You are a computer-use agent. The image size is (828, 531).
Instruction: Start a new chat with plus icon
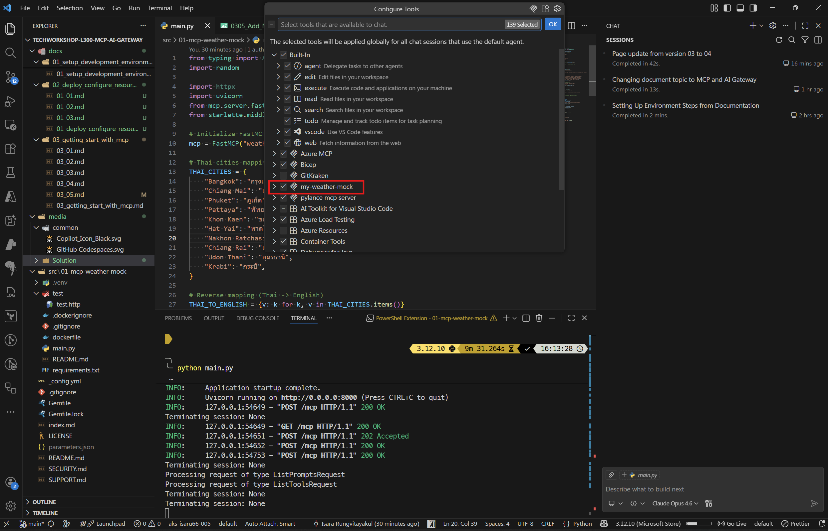[x=753, y=26]
